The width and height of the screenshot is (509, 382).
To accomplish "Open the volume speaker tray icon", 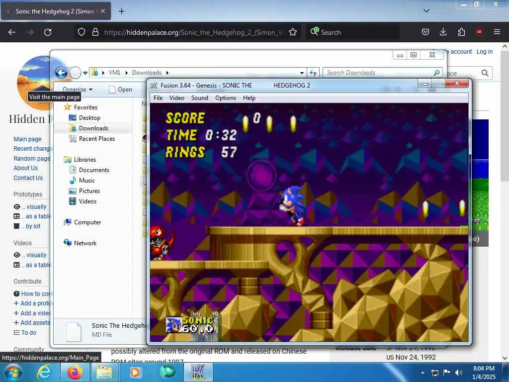I will 458,373.
